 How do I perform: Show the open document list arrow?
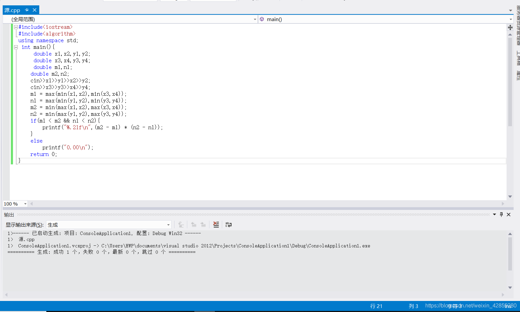pos(510,10)
